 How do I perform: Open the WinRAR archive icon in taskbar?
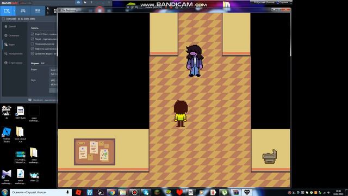pyautogui.click(x=235, y=192)
